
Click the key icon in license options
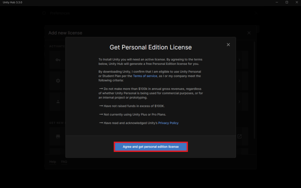coord(58,60)
